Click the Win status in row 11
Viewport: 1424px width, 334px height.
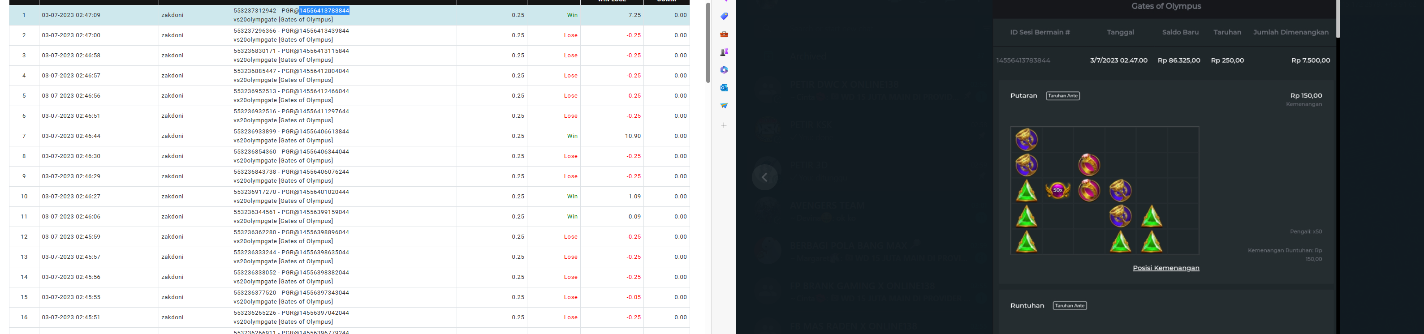572,216
